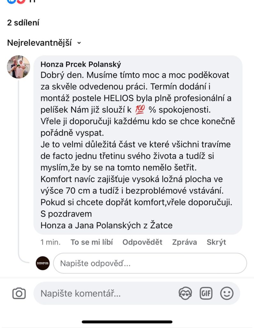254x328 pixels.
Task: Expand the Nejrelevantnější sorting dropdown
Action: [x=44, y=43]
